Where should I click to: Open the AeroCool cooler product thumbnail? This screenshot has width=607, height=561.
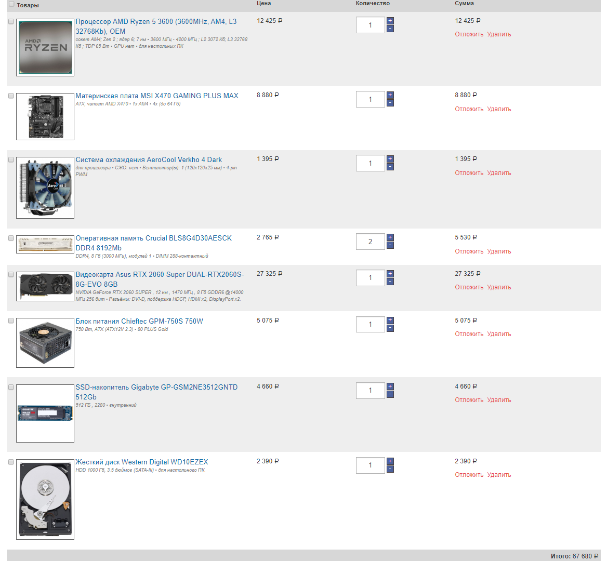(x=45, y=188)
